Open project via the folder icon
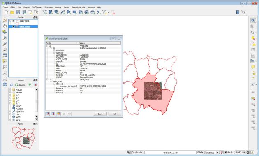The height and width of the screenshot is (156, 259). [12, 12]
